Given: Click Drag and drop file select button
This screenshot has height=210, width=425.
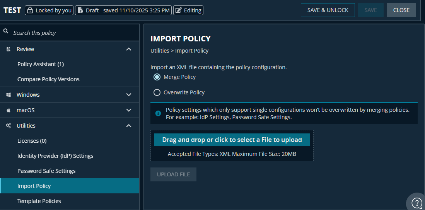Looking at the screenshot, I should [x=232, y=140].
